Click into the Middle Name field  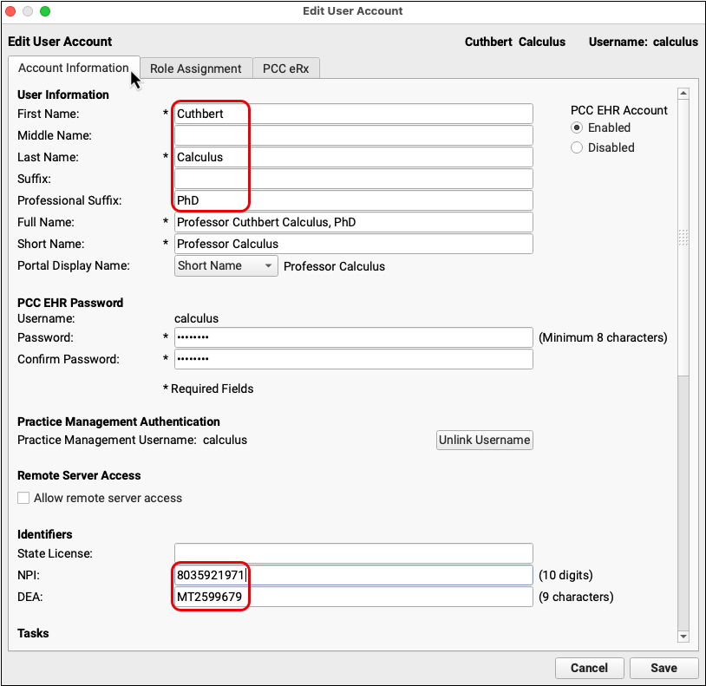(353, 135)
